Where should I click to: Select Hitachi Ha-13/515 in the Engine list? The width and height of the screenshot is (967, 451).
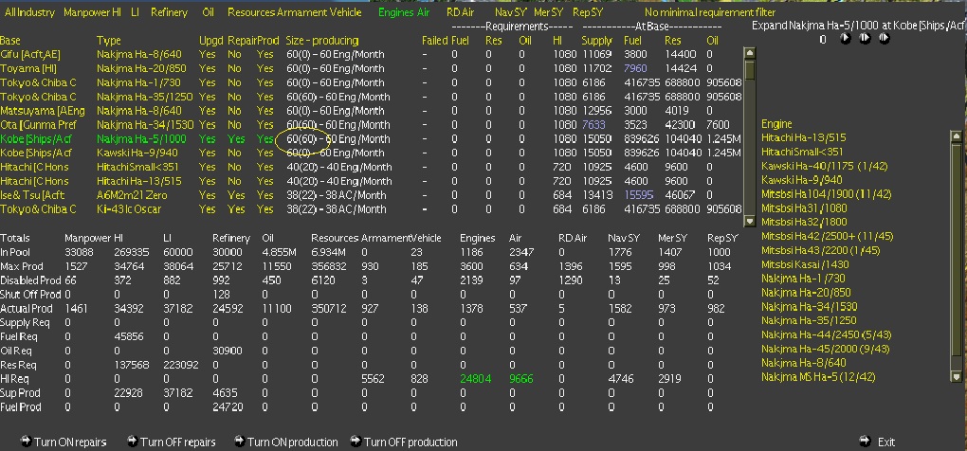pos(803,138)
